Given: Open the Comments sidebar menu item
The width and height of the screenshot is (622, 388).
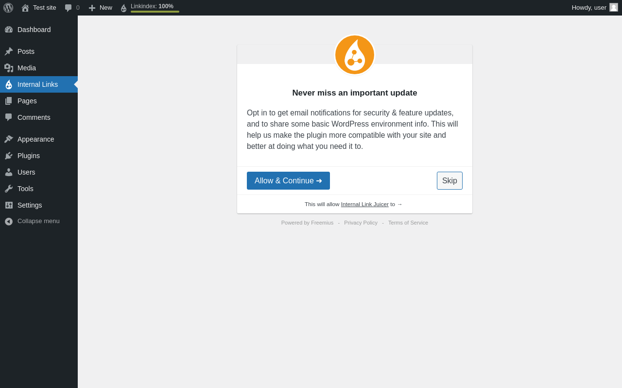Looking at the screenshot, I should [x=39, y=117].
